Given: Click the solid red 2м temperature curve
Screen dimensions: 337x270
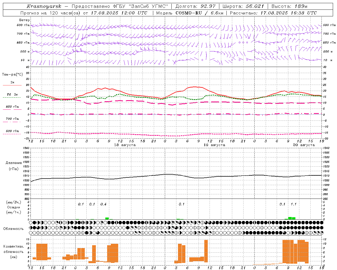Looking at the screenshot, I should click(195, 87).
